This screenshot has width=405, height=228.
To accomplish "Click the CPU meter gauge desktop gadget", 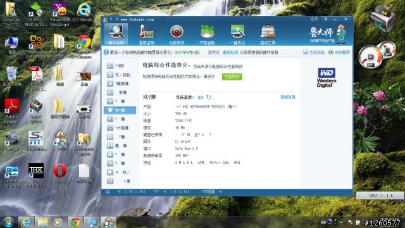I will click(371, 56).
